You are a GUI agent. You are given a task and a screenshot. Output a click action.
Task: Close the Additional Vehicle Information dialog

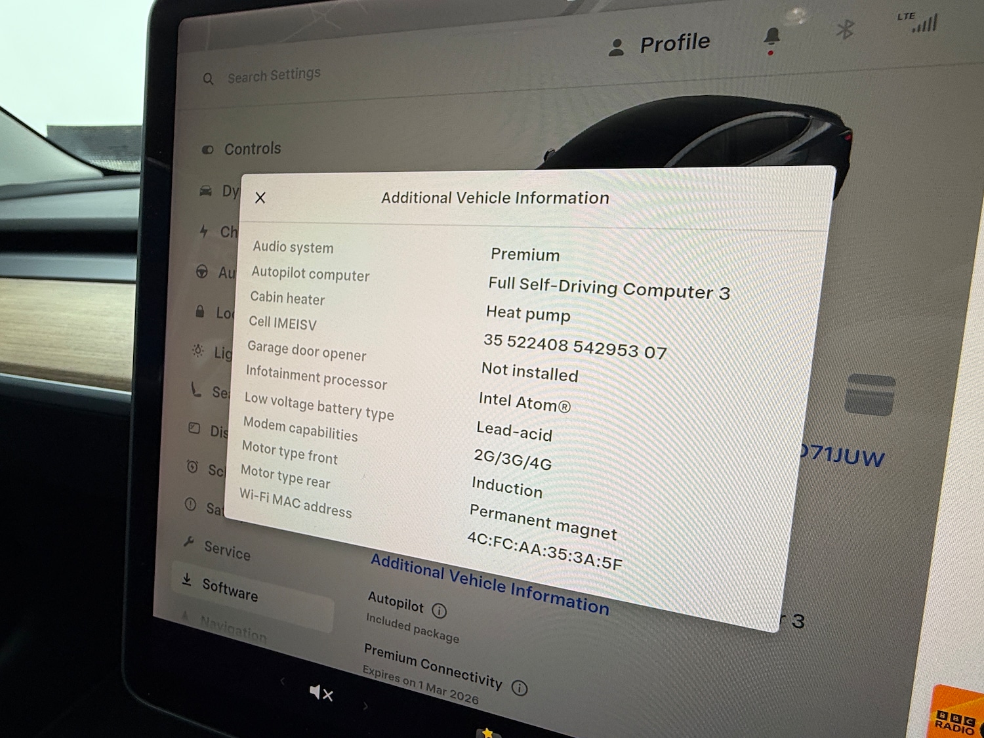260,197
